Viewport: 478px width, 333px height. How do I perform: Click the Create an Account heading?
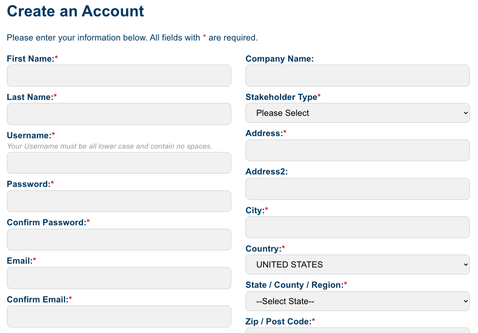[x=75, y=11]
